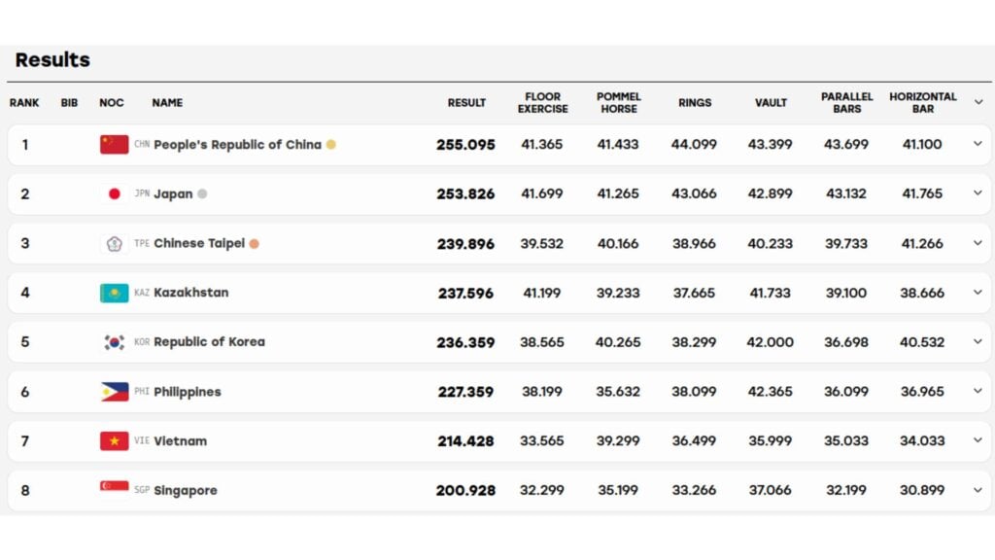The width and height of the screenshot is (995, 560).
Task: Click the Japan flag icon
Action: tap(115, 193)
